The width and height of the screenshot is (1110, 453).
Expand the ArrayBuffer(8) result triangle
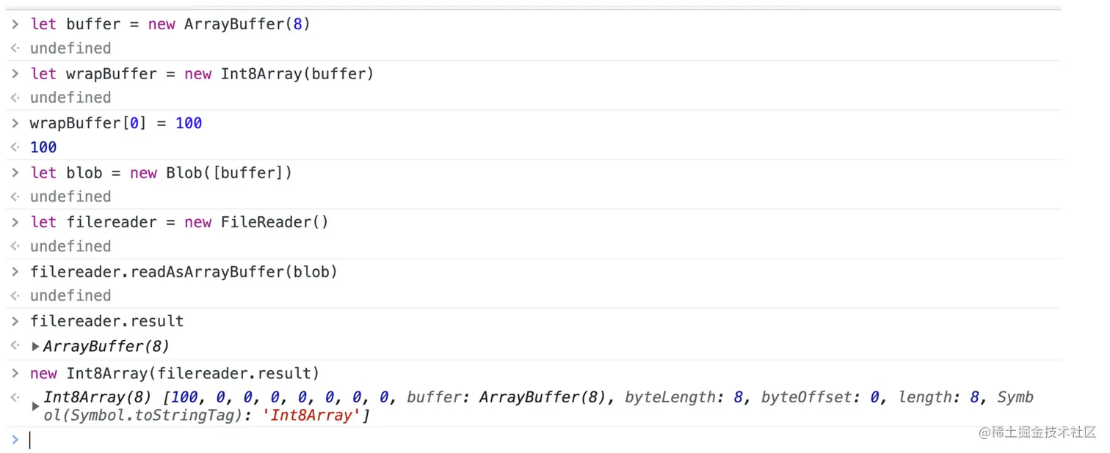(x=35, y=347)
